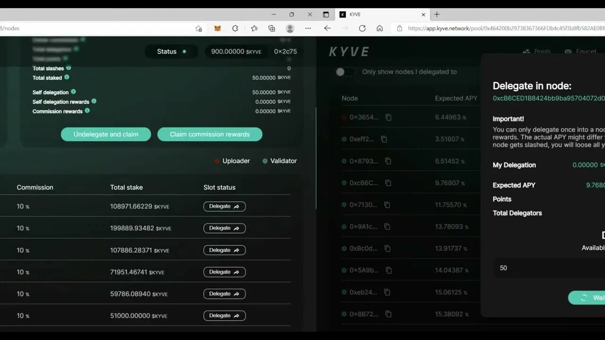Viewport: 605px width, 340px height.
Task: Open the 0x2c75 wallet address
Action: pyautogui.click(x=285, y=51)
